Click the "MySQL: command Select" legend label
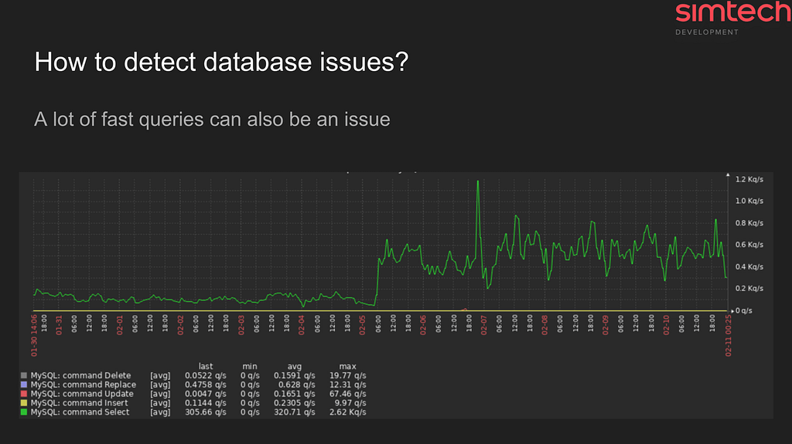This screenshot has height=444, width=792. click(x=80, y=413)
